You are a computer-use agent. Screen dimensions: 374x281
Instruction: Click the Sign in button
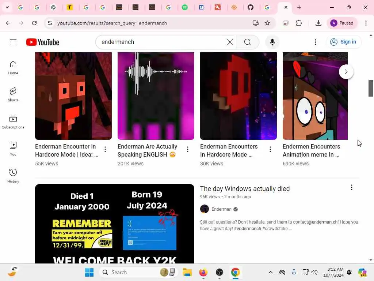tap(344, 42)
